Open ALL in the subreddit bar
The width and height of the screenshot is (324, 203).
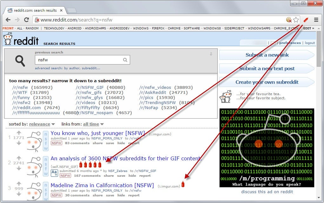pos(20,28)
